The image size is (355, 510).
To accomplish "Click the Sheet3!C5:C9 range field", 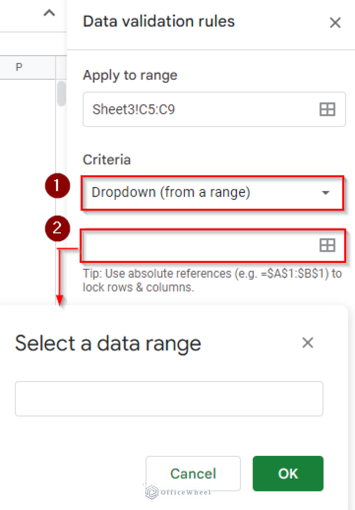I will (199, 110).
